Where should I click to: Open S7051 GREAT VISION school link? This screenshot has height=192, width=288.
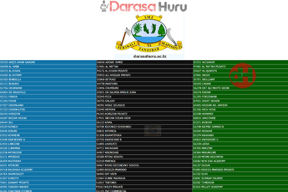click(207, 101)
